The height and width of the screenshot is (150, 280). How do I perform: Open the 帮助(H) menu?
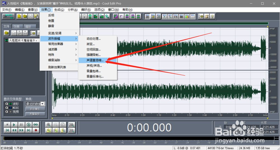[x=127, y=9]
